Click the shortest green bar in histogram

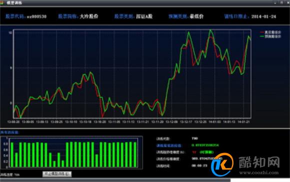[54, 164]
